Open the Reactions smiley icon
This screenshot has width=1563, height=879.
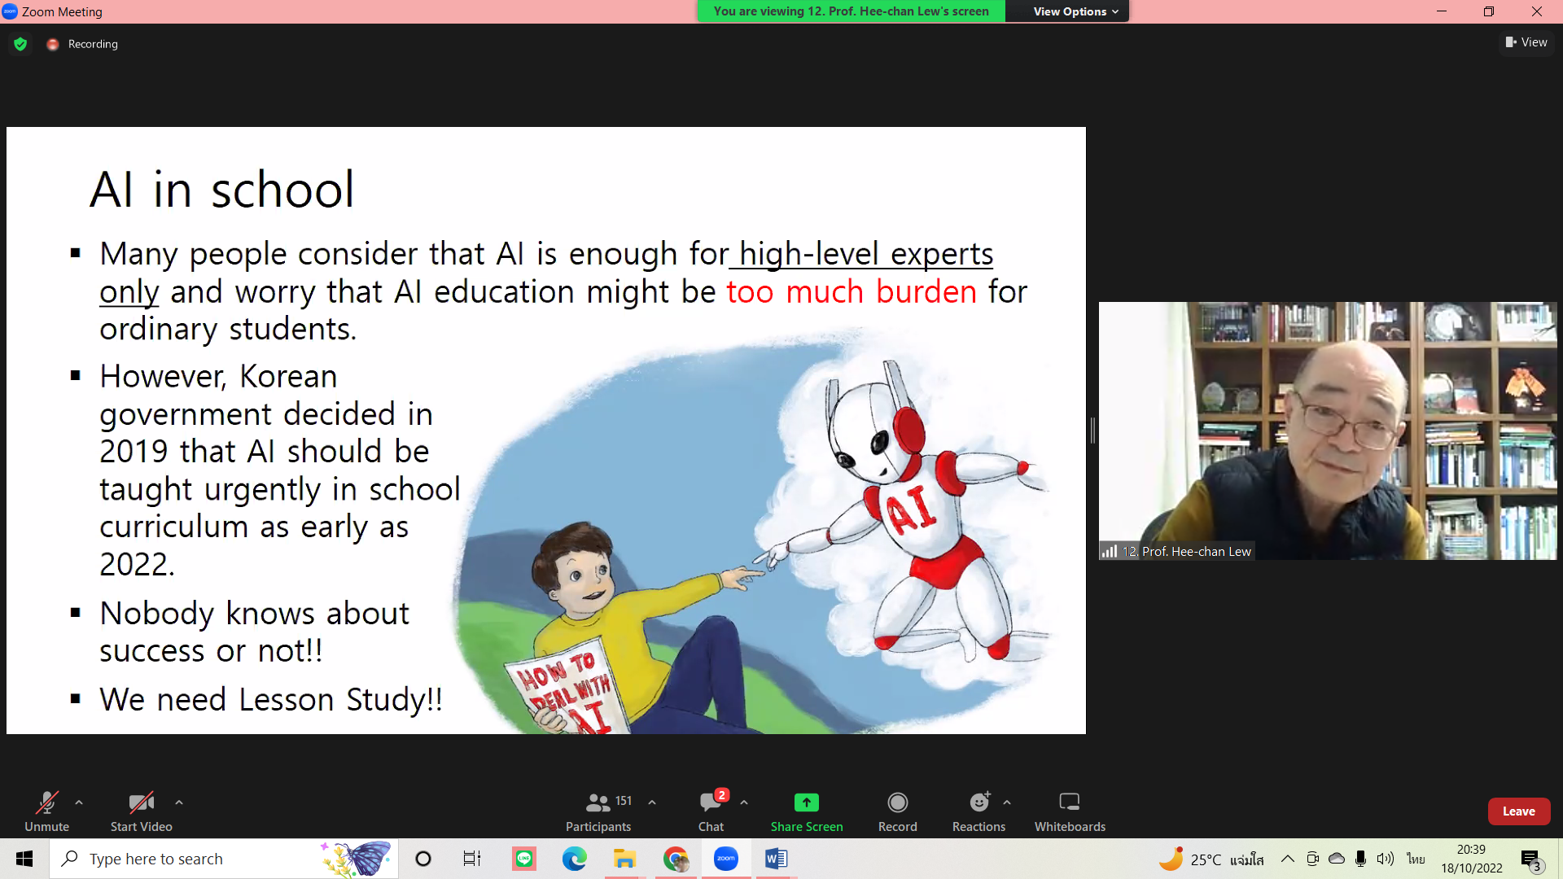click(x=979, y=803)
